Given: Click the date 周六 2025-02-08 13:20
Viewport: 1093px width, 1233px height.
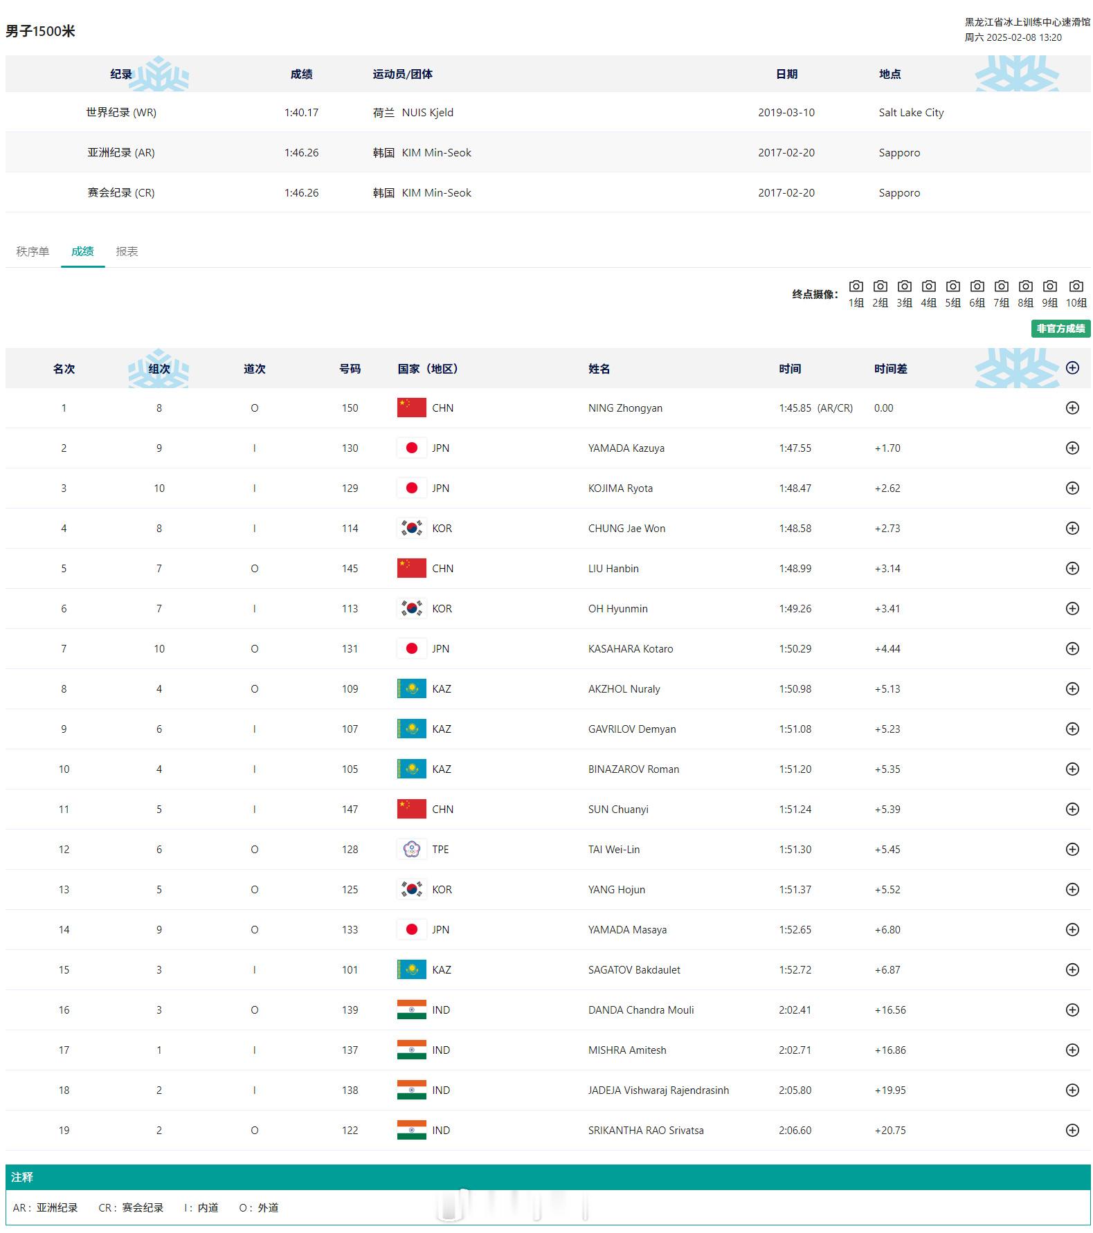Looking at the screenshot, I should tap(1013, 37).
